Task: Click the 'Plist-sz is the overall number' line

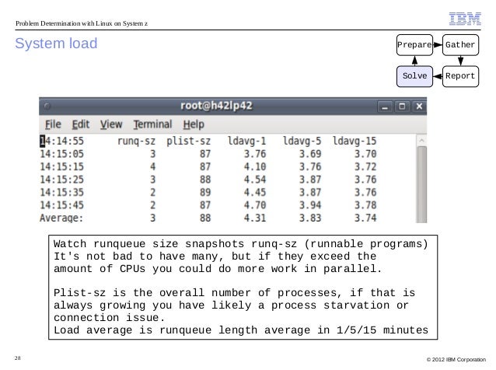Action: tap(234, 293)
